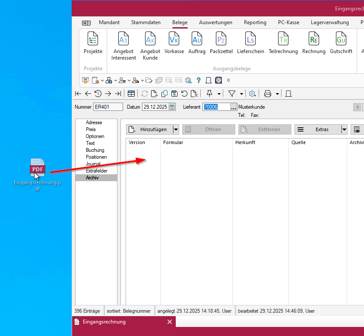Viewport: 364px width, 336px height.
Task: Open the Lieferschein belege icon
Action: [250, 39]
